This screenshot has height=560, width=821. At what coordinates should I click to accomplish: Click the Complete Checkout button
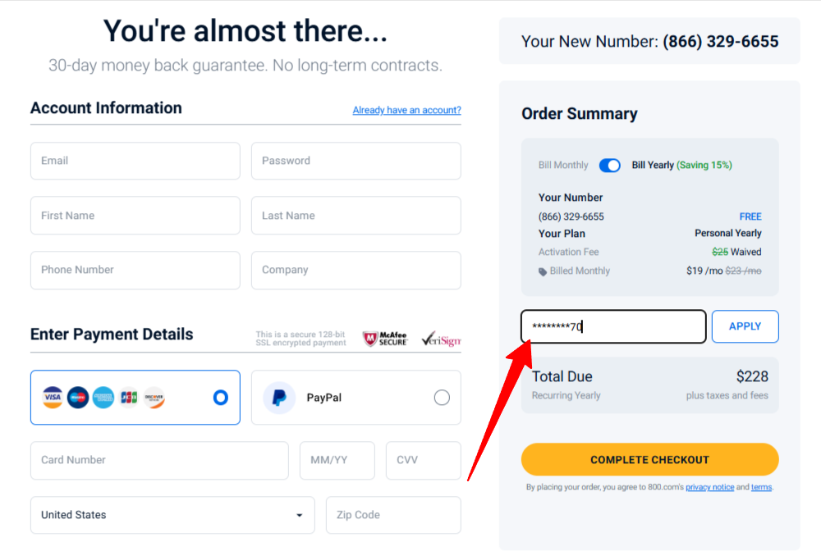[649, 460]
